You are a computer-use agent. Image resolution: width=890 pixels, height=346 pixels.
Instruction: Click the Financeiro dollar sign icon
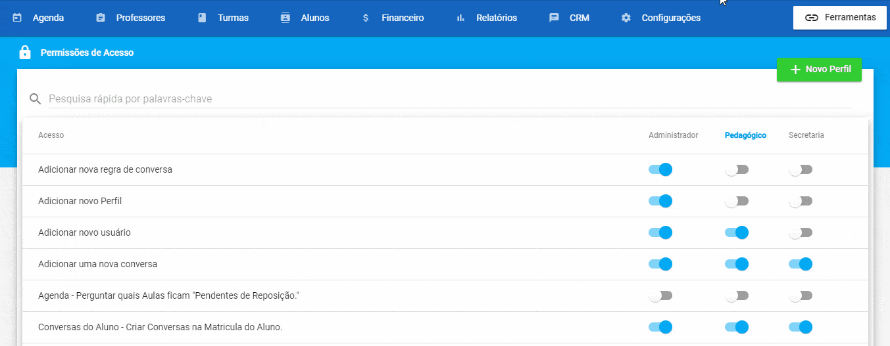tap(366, 18)
